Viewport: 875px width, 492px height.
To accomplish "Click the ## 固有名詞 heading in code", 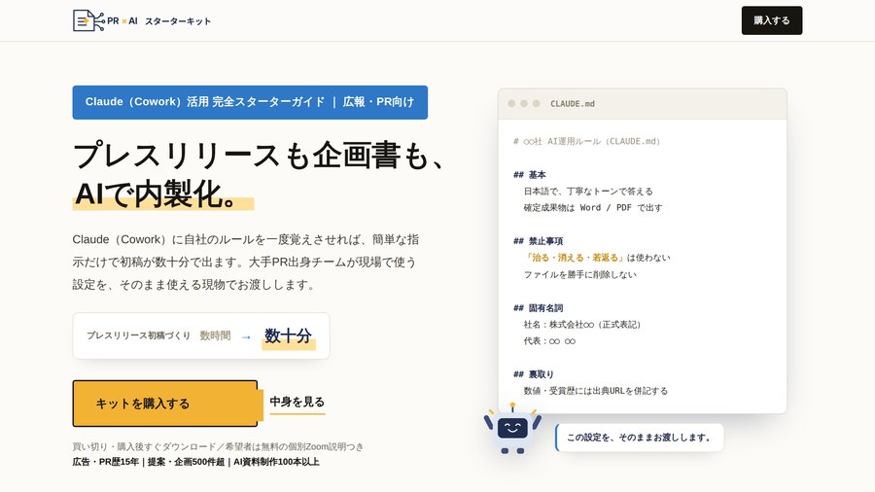I will pos(538,308).
